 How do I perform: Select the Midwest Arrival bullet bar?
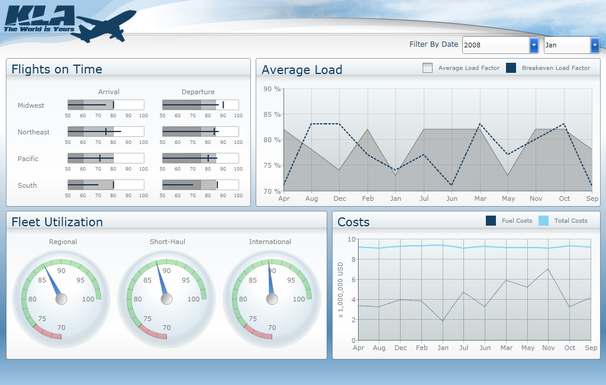click(x=105, y=105)
